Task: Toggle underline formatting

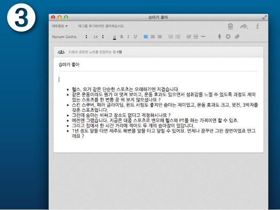Action: (x=135, y=37)
